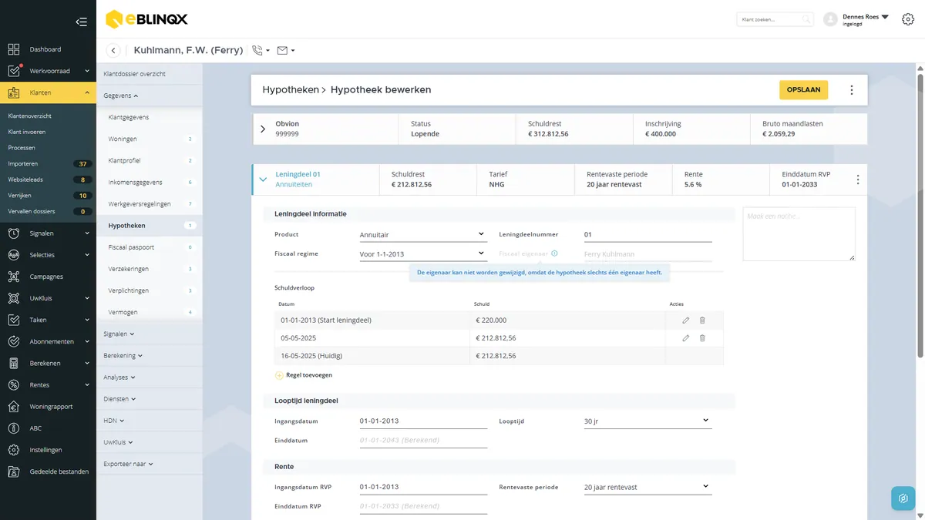
Task: Open the Dennes Roes user menu
Action: 866,19
